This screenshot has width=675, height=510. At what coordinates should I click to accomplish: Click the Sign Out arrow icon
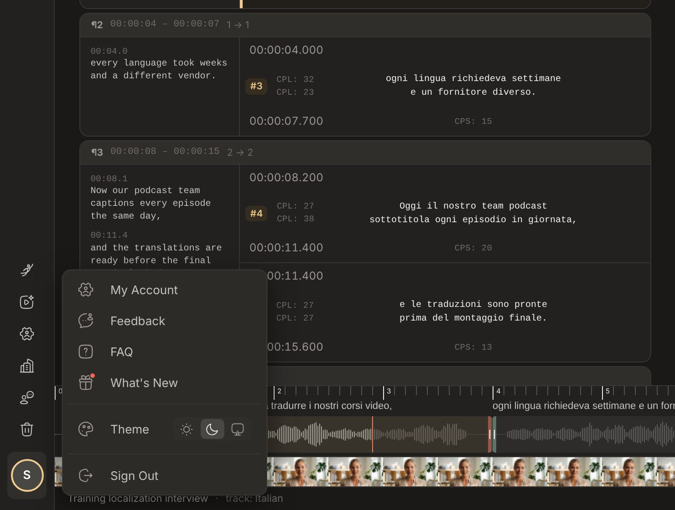[x=86, y=475]
